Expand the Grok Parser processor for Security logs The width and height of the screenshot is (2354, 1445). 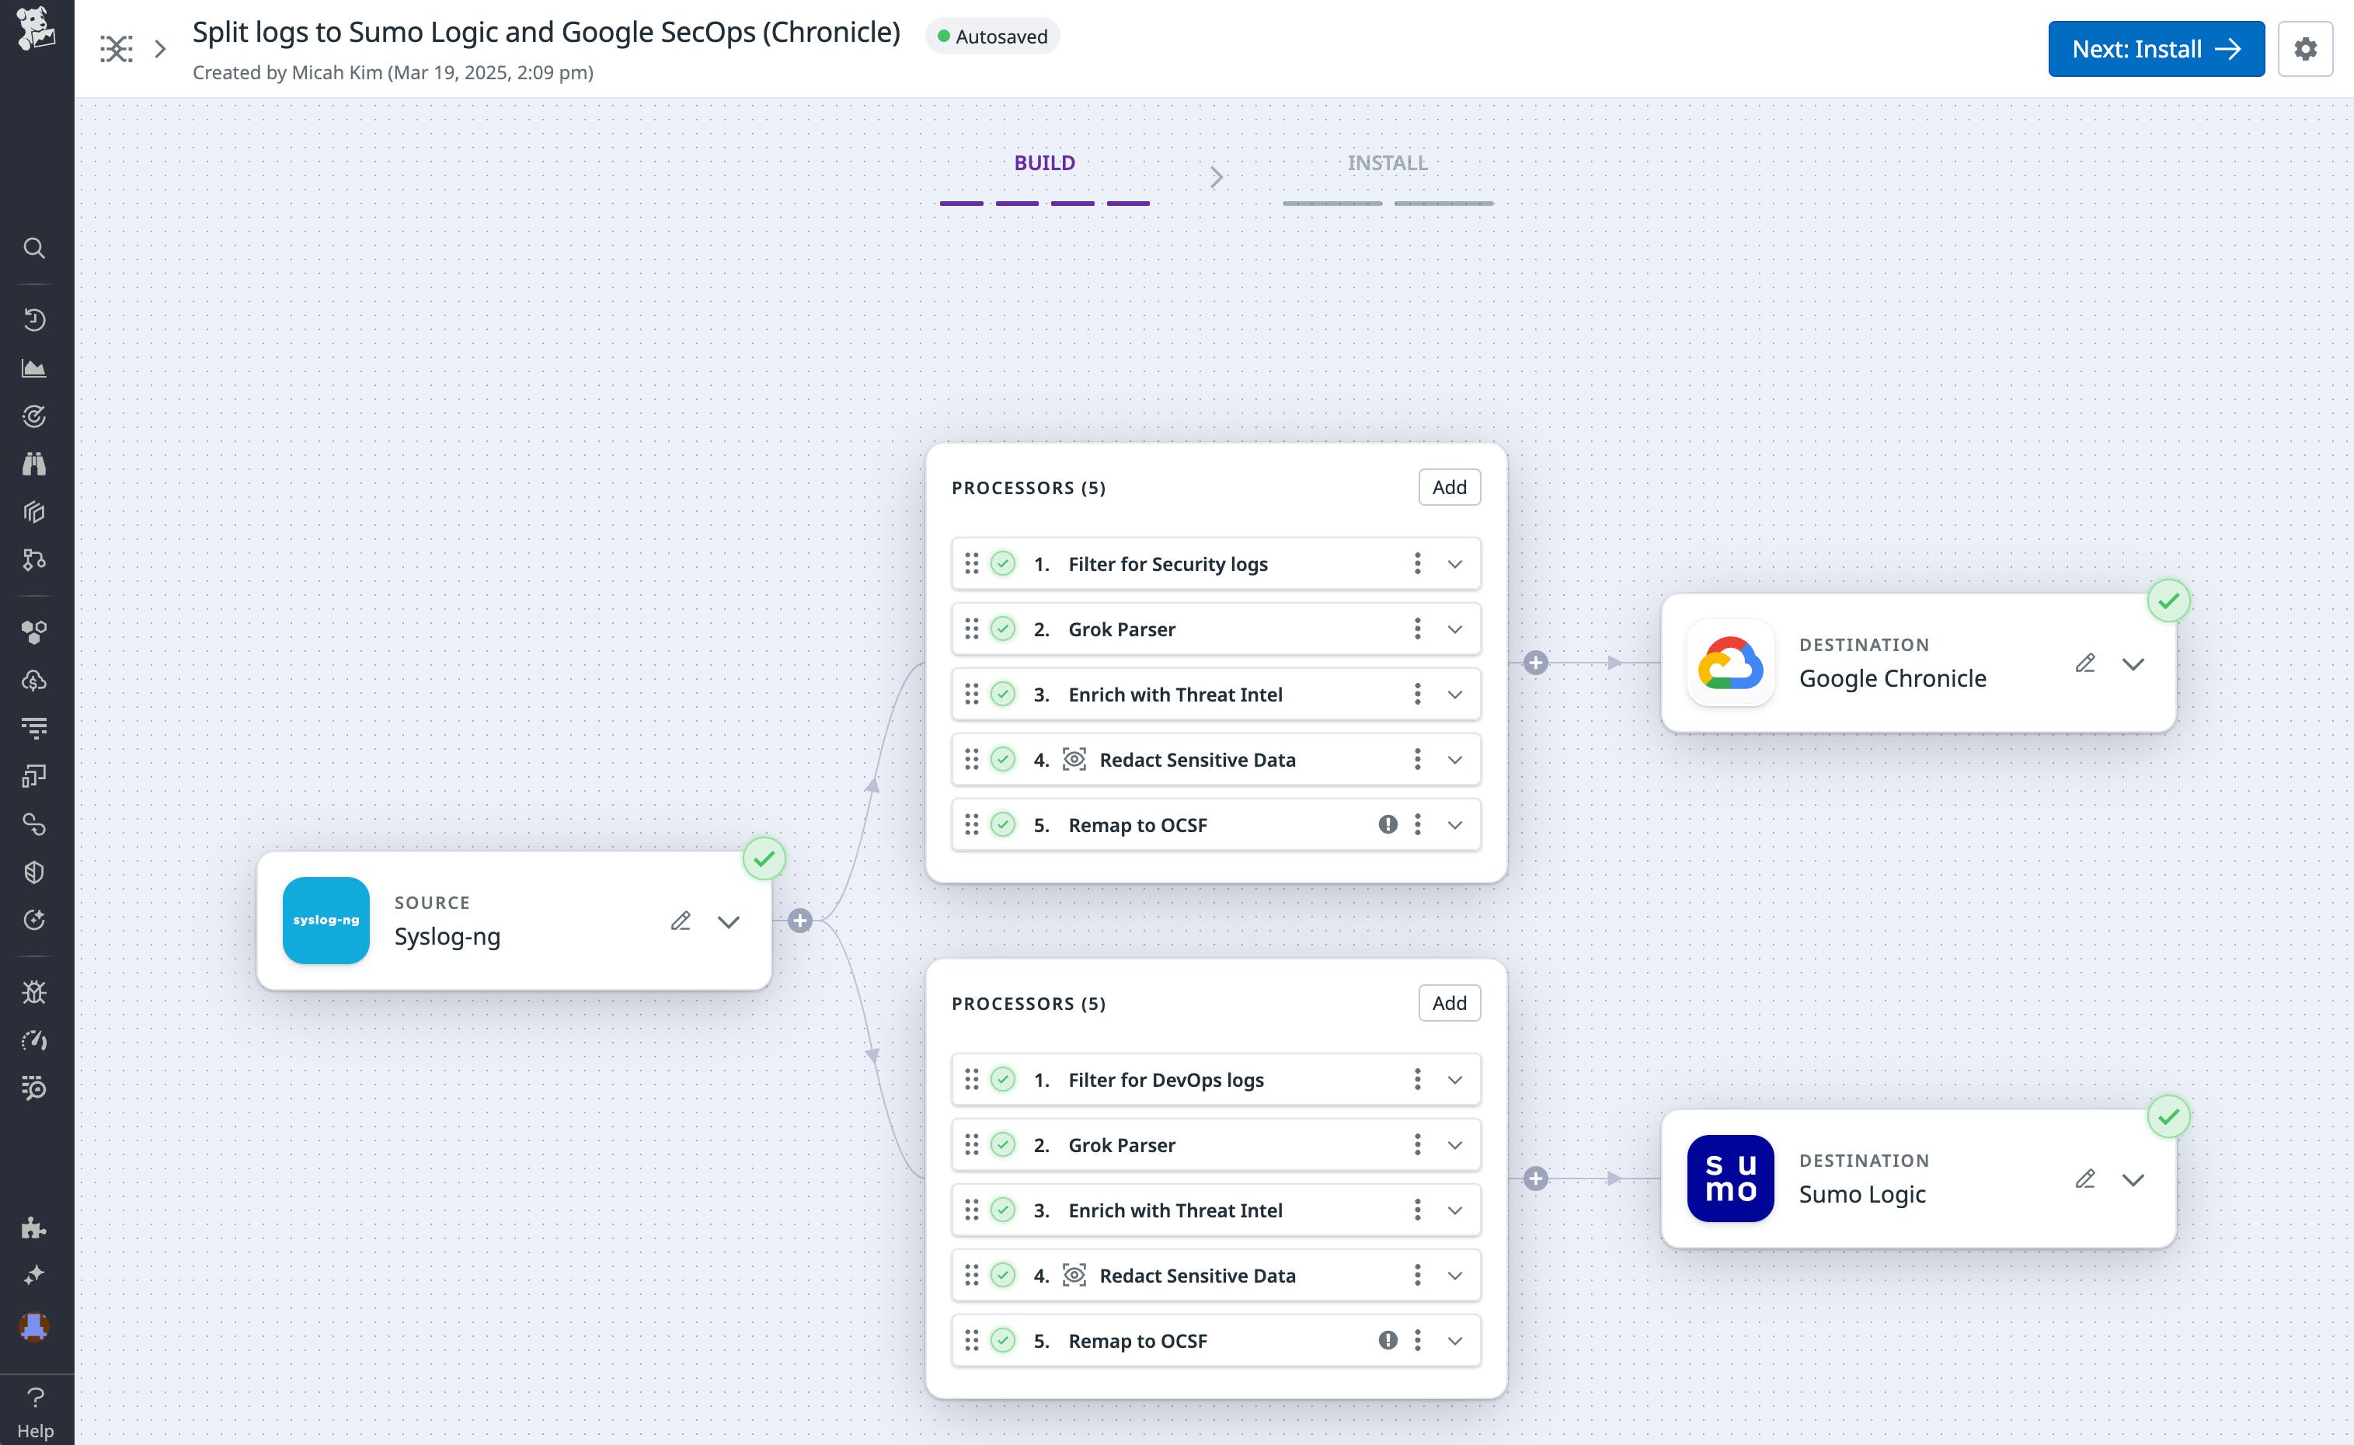pos(1456,628)
